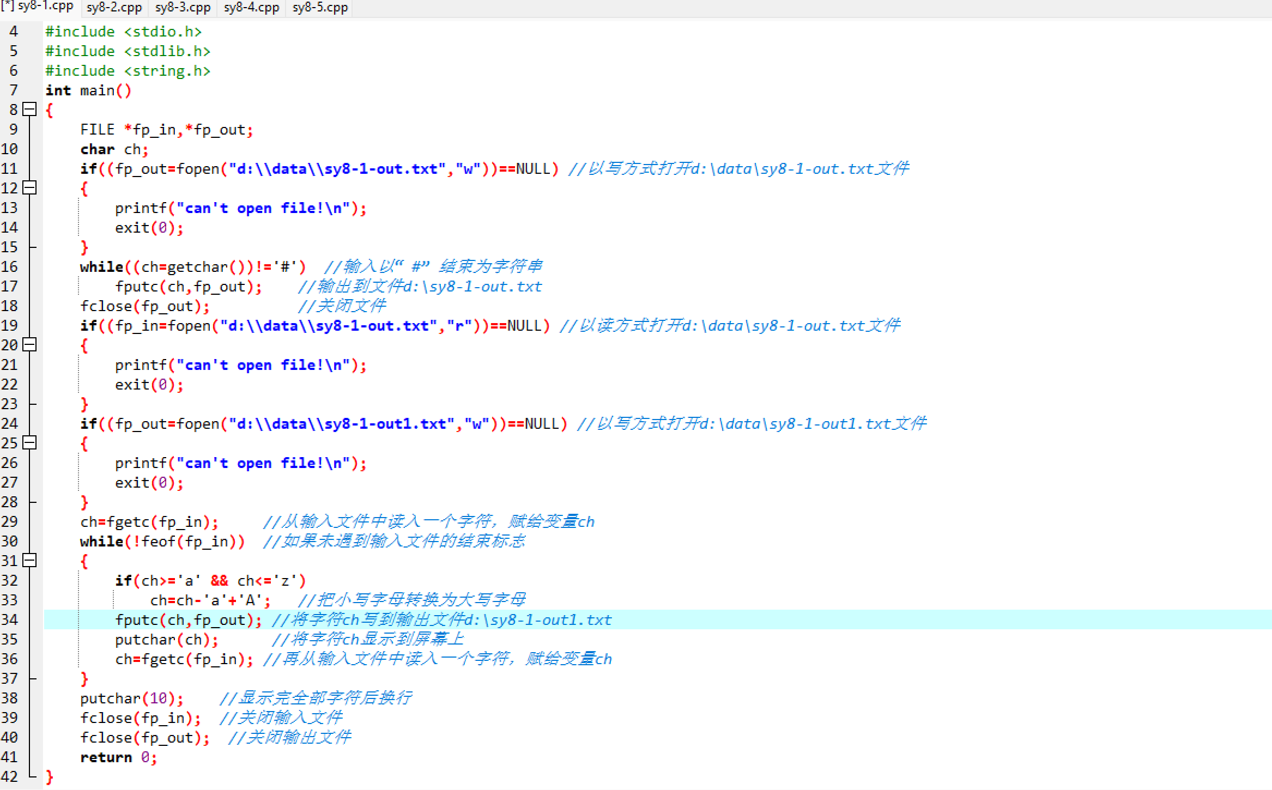Place cursor on '#include <stdio.h>' line
The width and height of the screenshot is (1272, 790).
124,32
